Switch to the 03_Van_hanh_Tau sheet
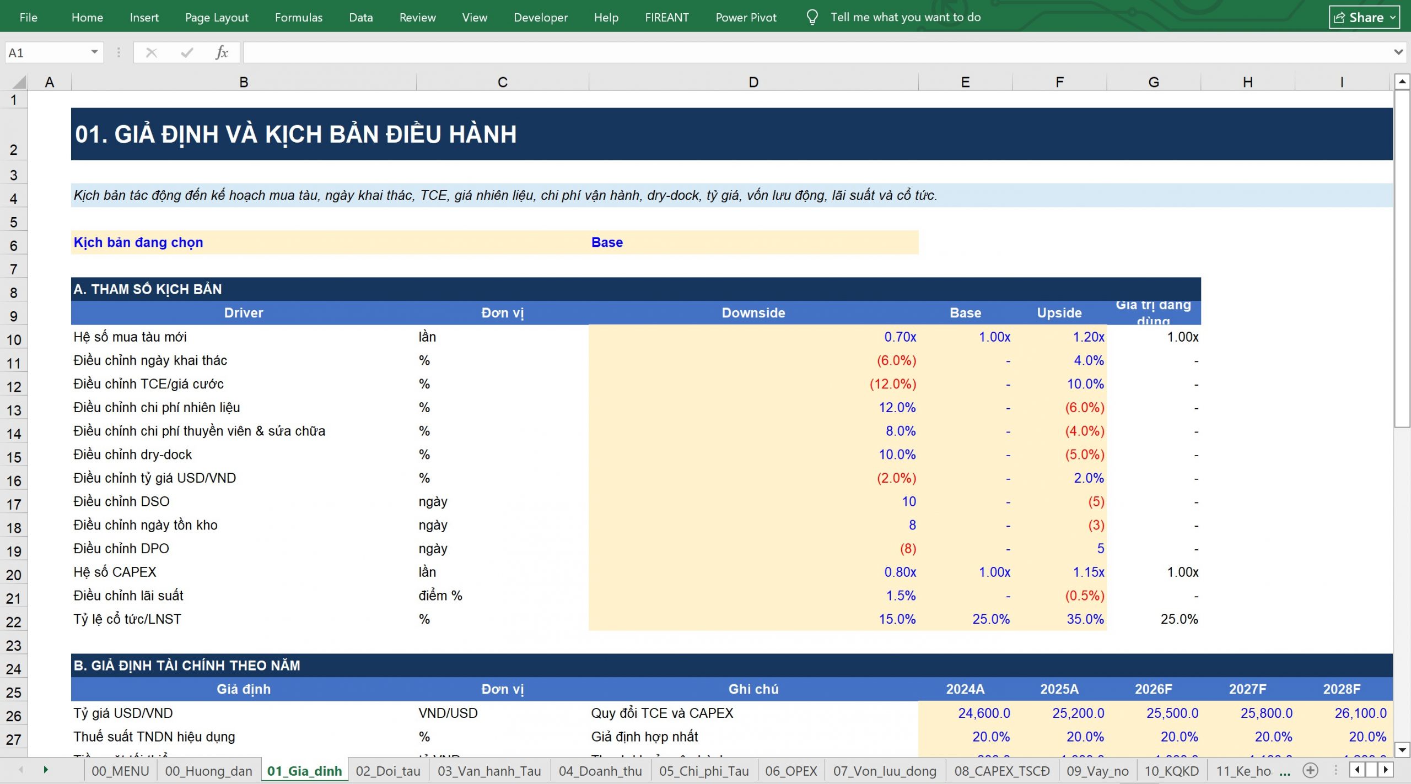The height and width of the screenshot is (784, 1411). tap(489, 771)
